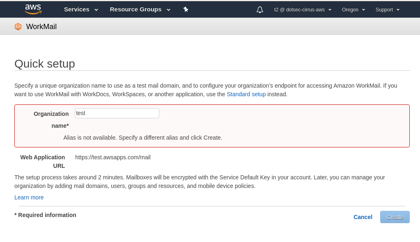
Task: Click the AWS logo icon
Action: coord(33,9)
